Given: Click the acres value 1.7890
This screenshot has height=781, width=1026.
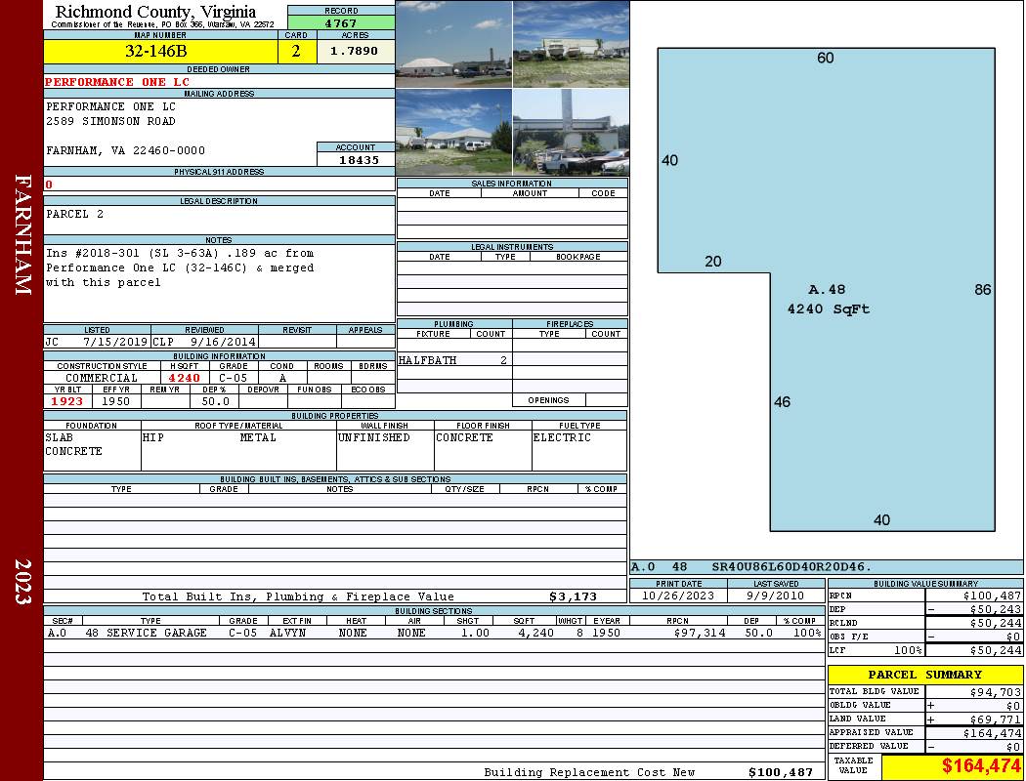Looking at the screenshot, I should [x=355, y=52].
